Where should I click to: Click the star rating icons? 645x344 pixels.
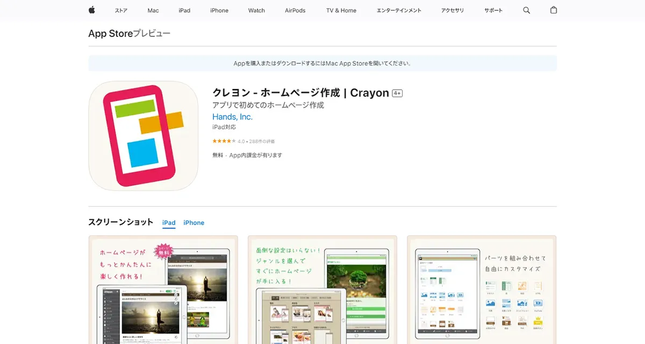click(x=224, y=141)
